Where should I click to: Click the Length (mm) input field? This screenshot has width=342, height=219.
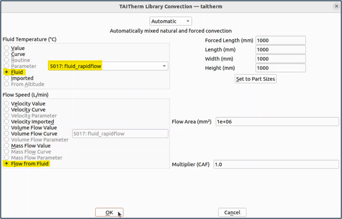coord(280,50)
